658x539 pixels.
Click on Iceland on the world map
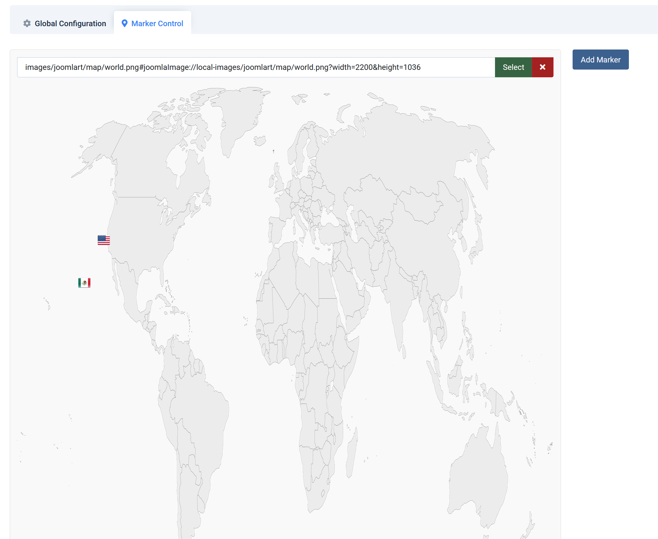(x=260, y=141)
